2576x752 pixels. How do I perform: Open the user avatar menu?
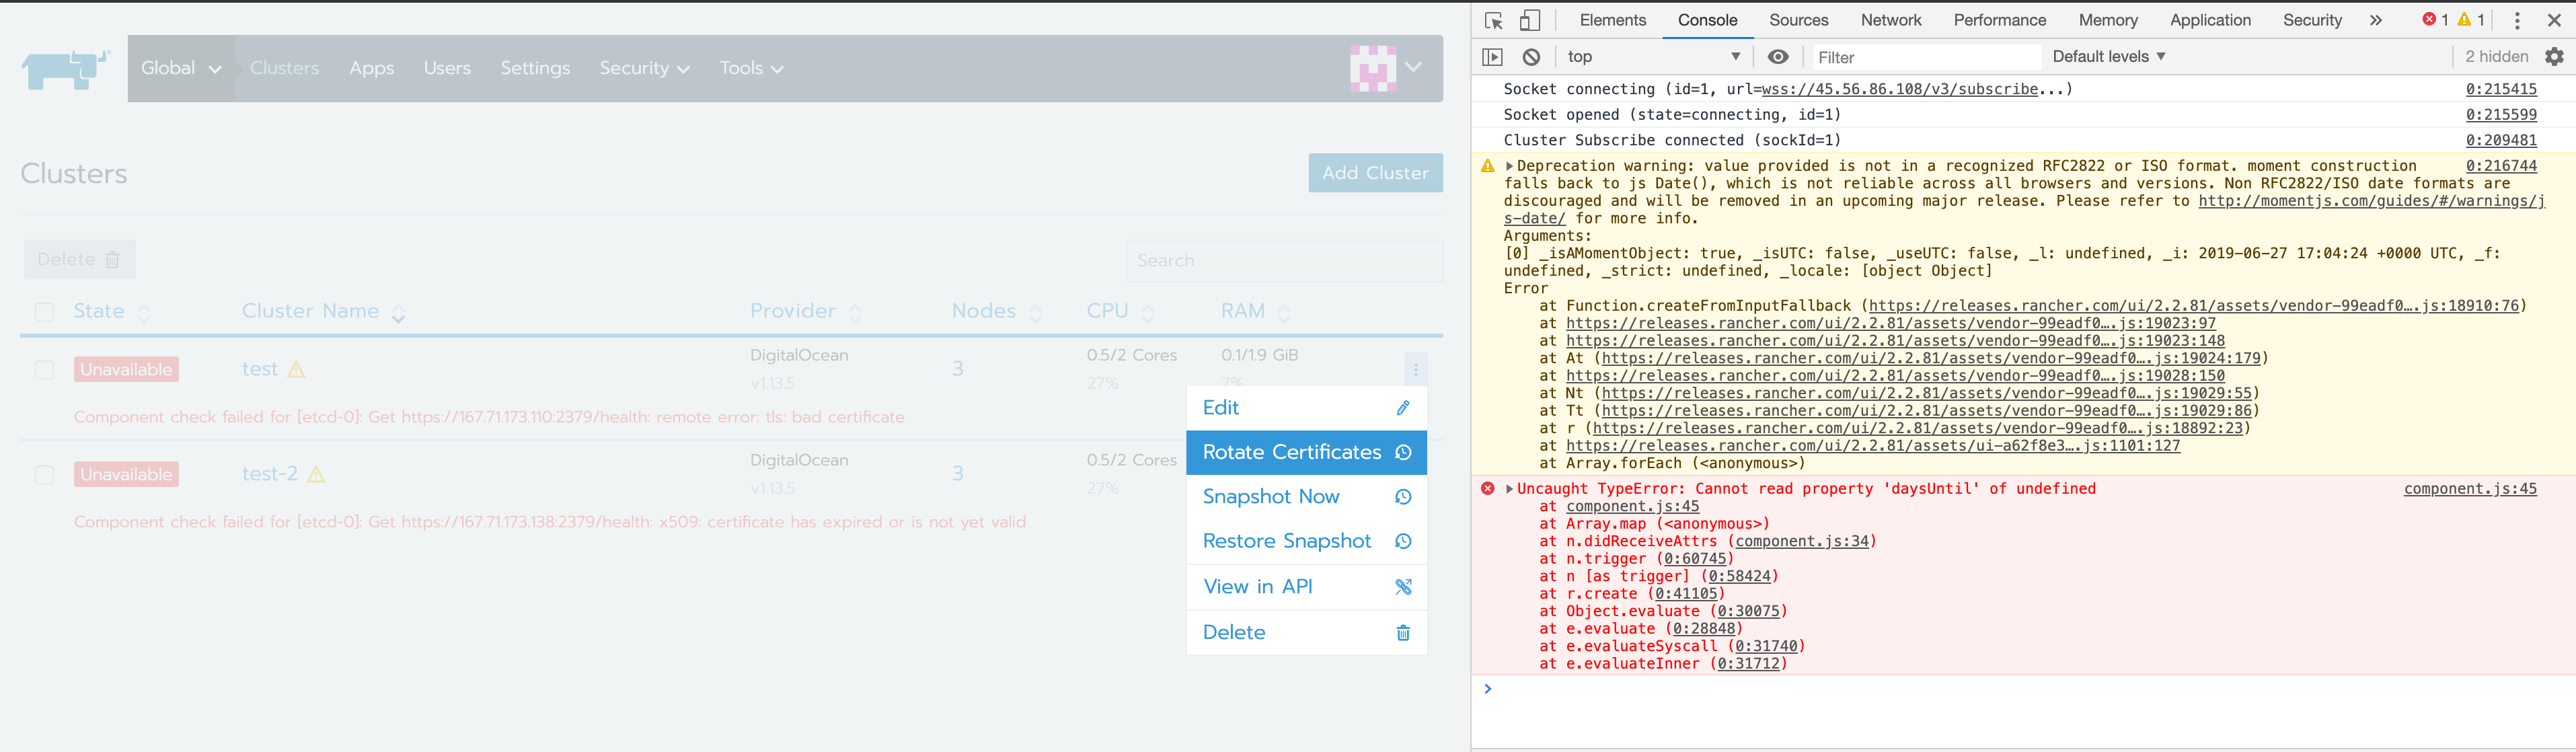[1386, 68]
